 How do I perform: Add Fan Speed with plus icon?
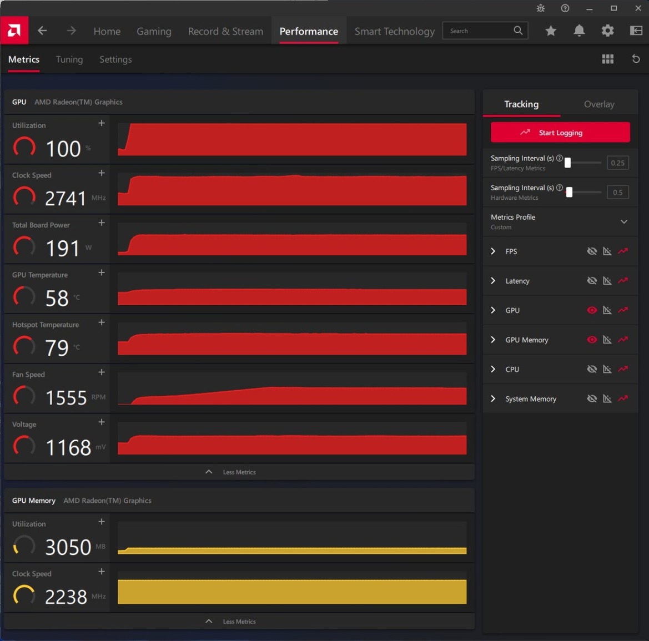tap(102, 372)
